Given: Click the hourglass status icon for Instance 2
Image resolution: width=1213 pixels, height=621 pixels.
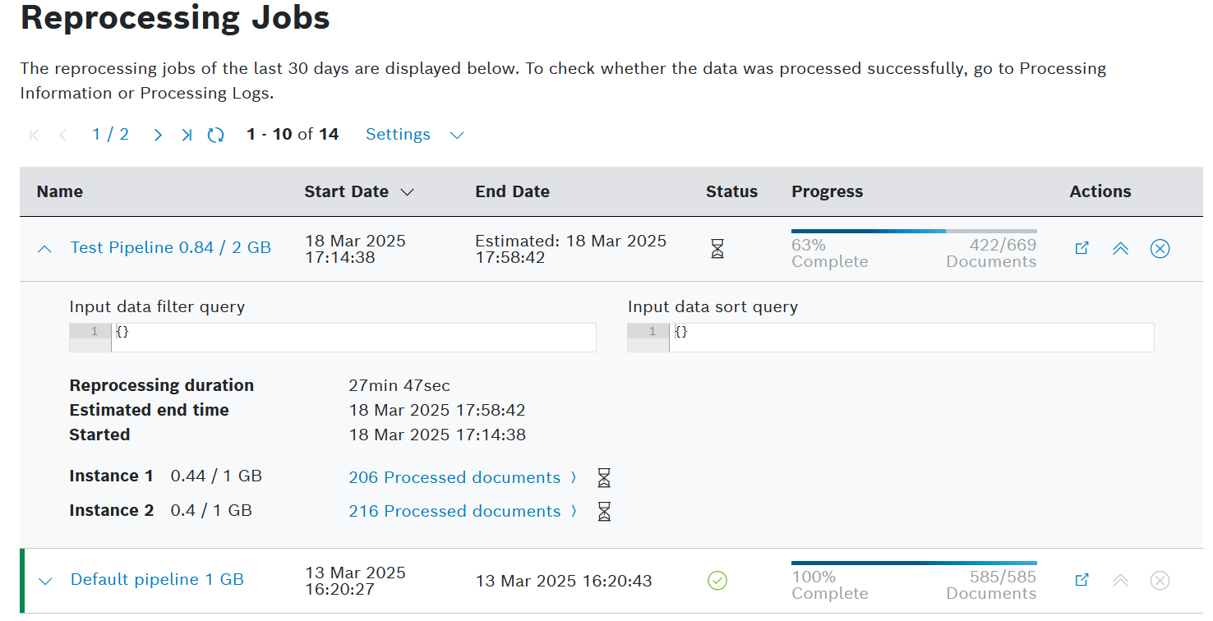Looking at the screenshot, I should click(x=604, y=512).
